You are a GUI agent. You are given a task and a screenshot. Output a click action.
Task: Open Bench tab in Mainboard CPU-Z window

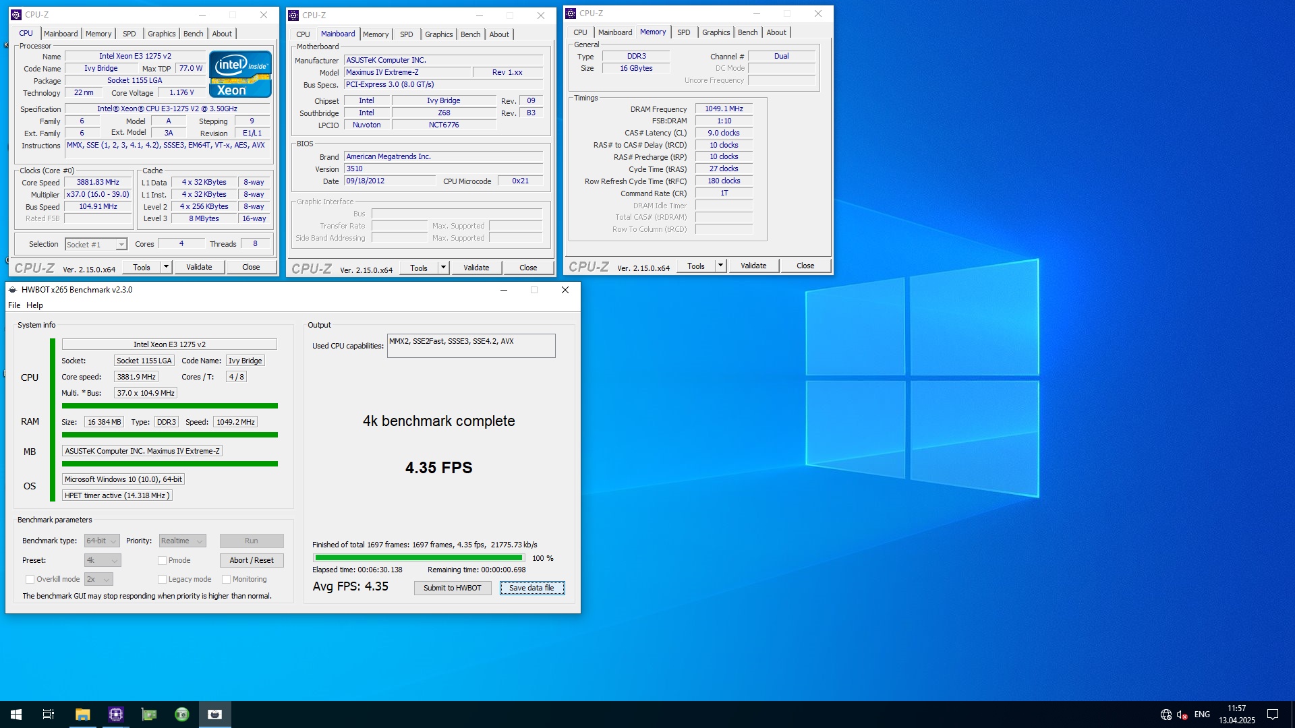click(x=471, y=34)
